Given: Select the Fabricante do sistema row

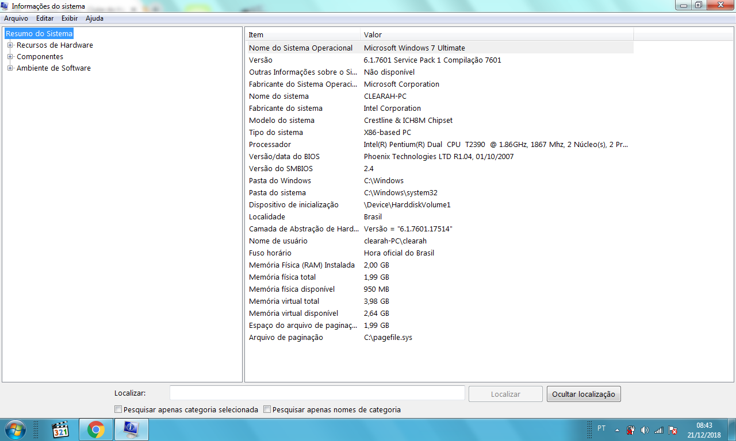Looking at the screenshot, I should click(x=440, y=108).
